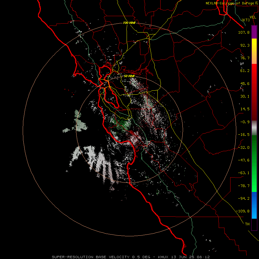Click the -32.0 value on the velocity scale
This screenshot has width=259, height=259.
(x=244, y=148)
